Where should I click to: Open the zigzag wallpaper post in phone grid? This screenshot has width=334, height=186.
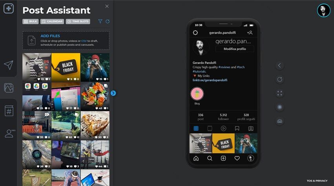click(201, 143)
